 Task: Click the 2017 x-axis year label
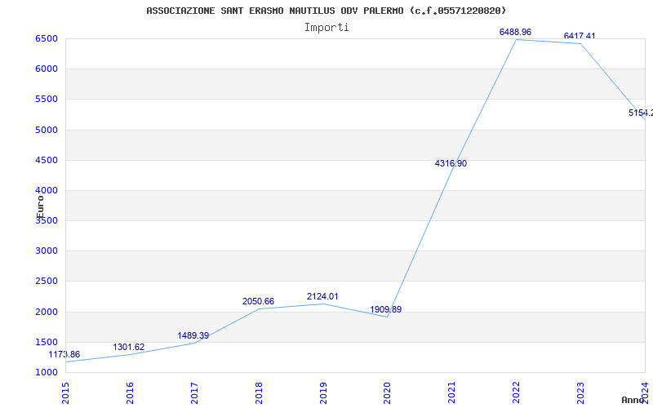pos(194,393)
